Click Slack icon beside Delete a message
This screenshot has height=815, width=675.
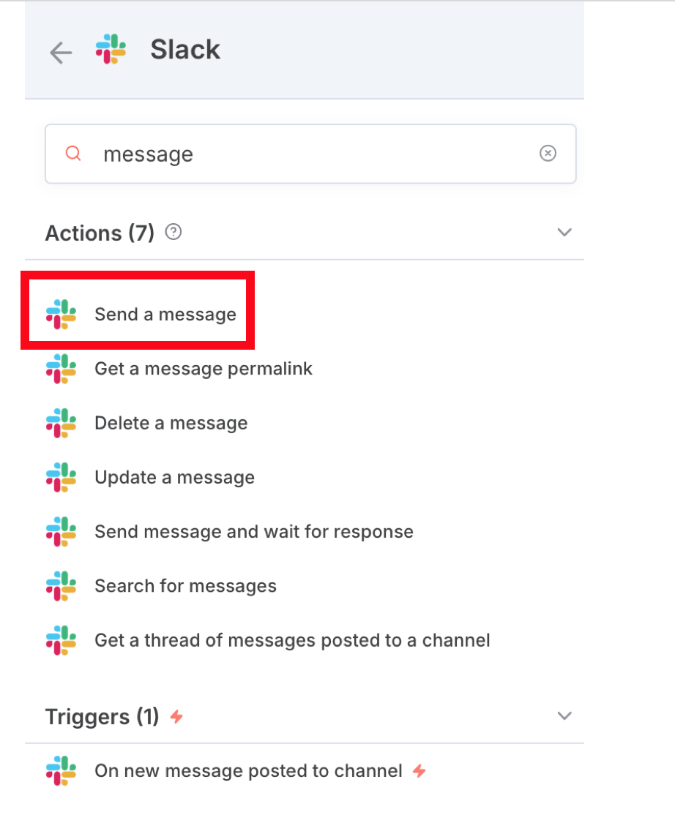pyautogui.click(x=61, y=423)
